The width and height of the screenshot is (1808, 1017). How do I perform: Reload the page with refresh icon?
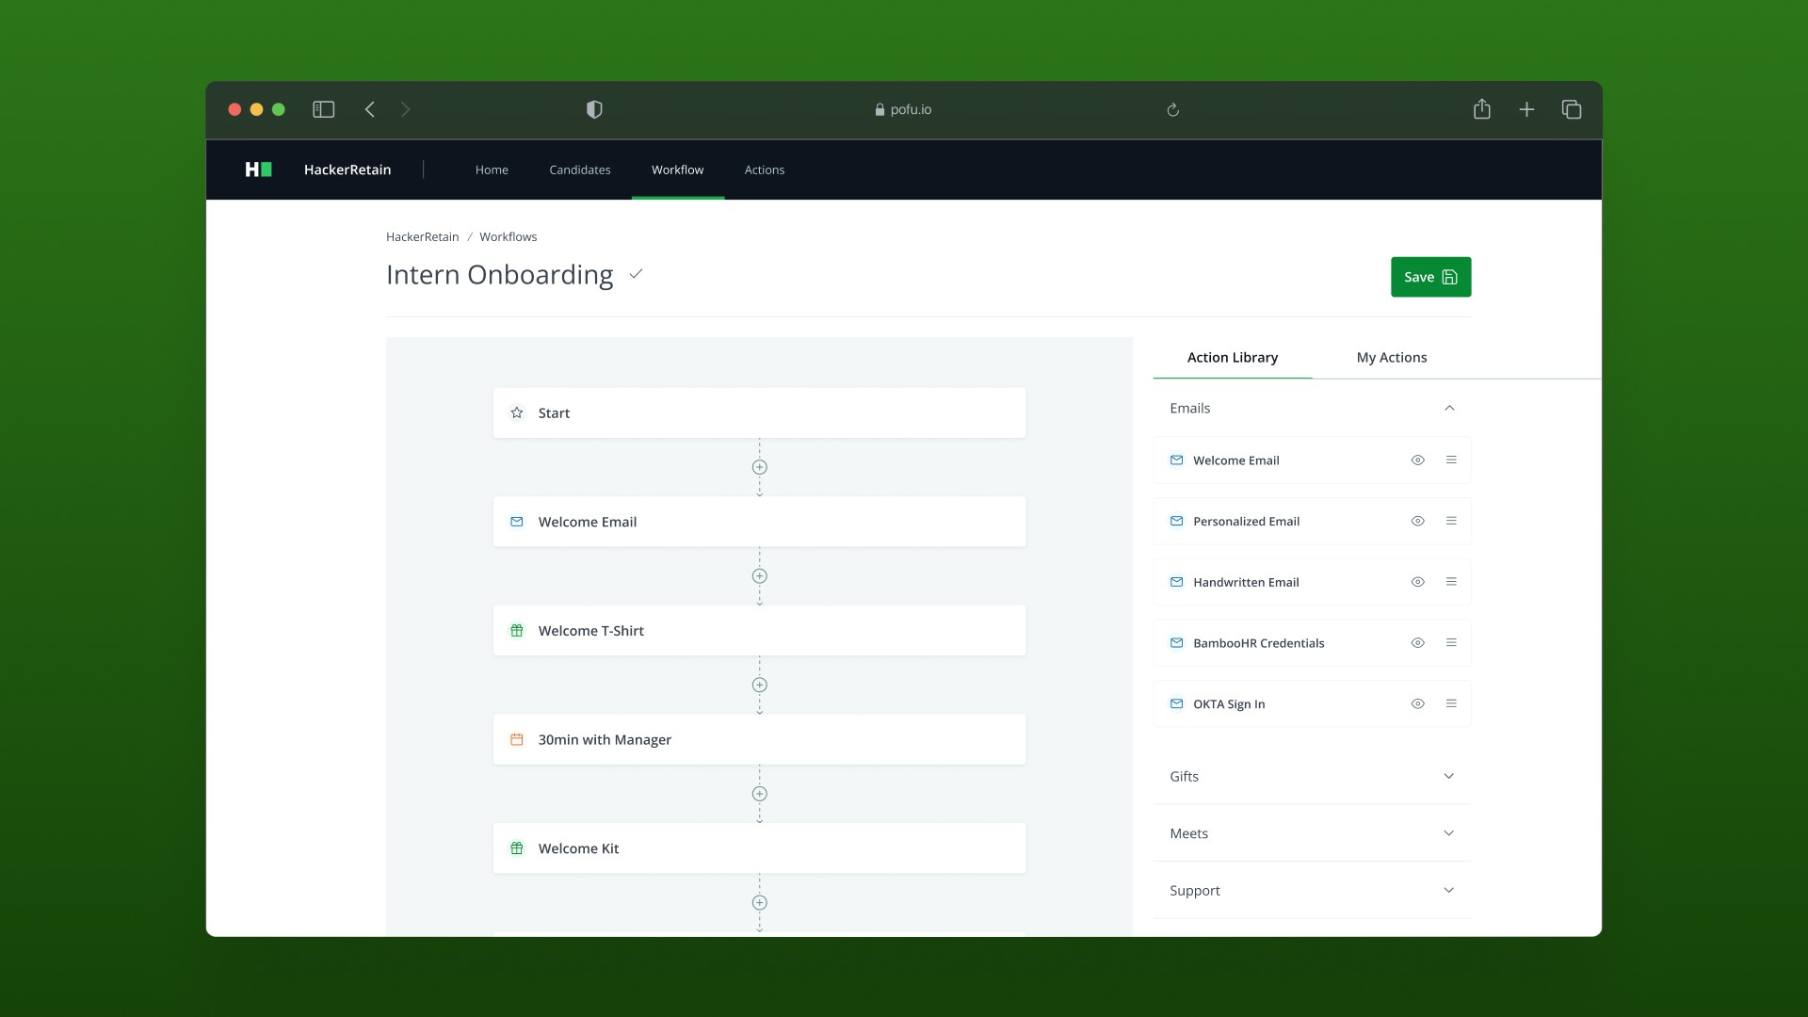[x=1172, y=110]
